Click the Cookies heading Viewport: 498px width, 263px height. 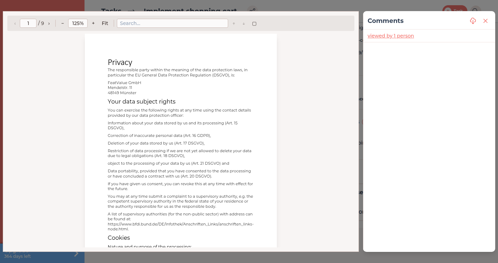(x=119, y=238)
